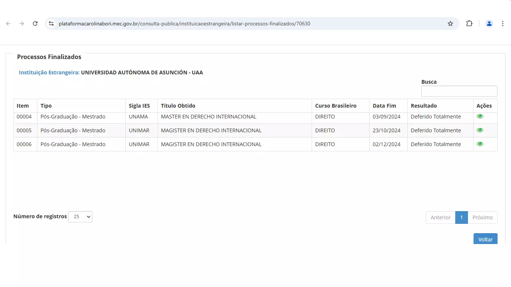Click MAGISTER EN DERECHO INTERNACIONAL in row 00006
511x287 pixels.
click(x=211, y=144)
